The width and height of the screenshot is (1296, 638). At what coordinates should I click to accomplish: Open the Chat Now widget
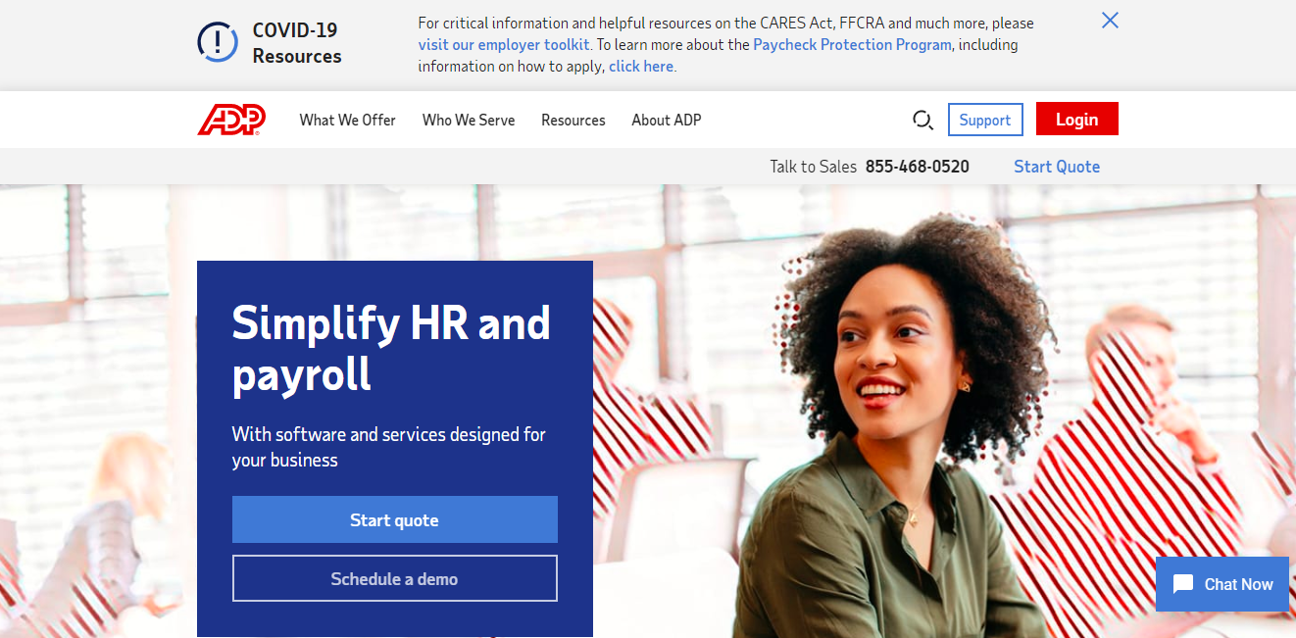click(x=1222, y=584)
